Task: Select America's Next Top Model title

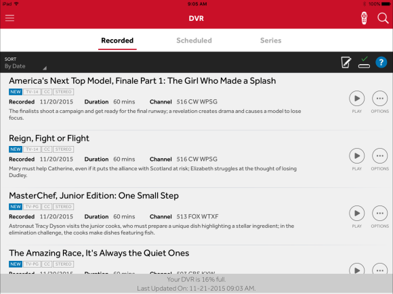Action: click(142, 80)
